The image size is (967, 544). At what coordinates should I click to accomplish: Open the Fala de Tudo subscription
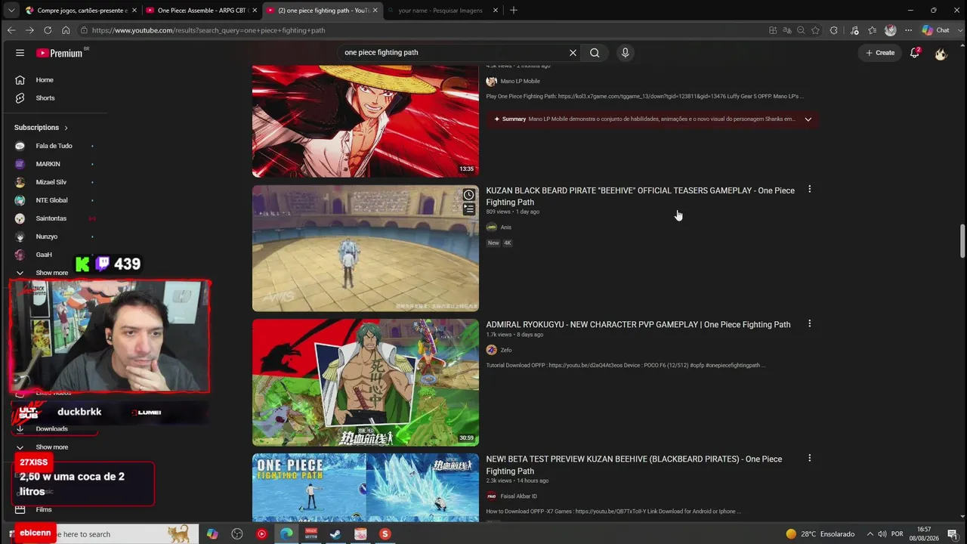tap(54, 146)
